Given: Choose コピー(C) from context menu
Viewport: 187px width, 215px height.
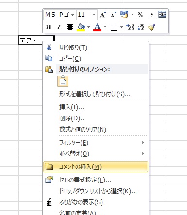Looking at the screenshot, I should coord(96,58).
